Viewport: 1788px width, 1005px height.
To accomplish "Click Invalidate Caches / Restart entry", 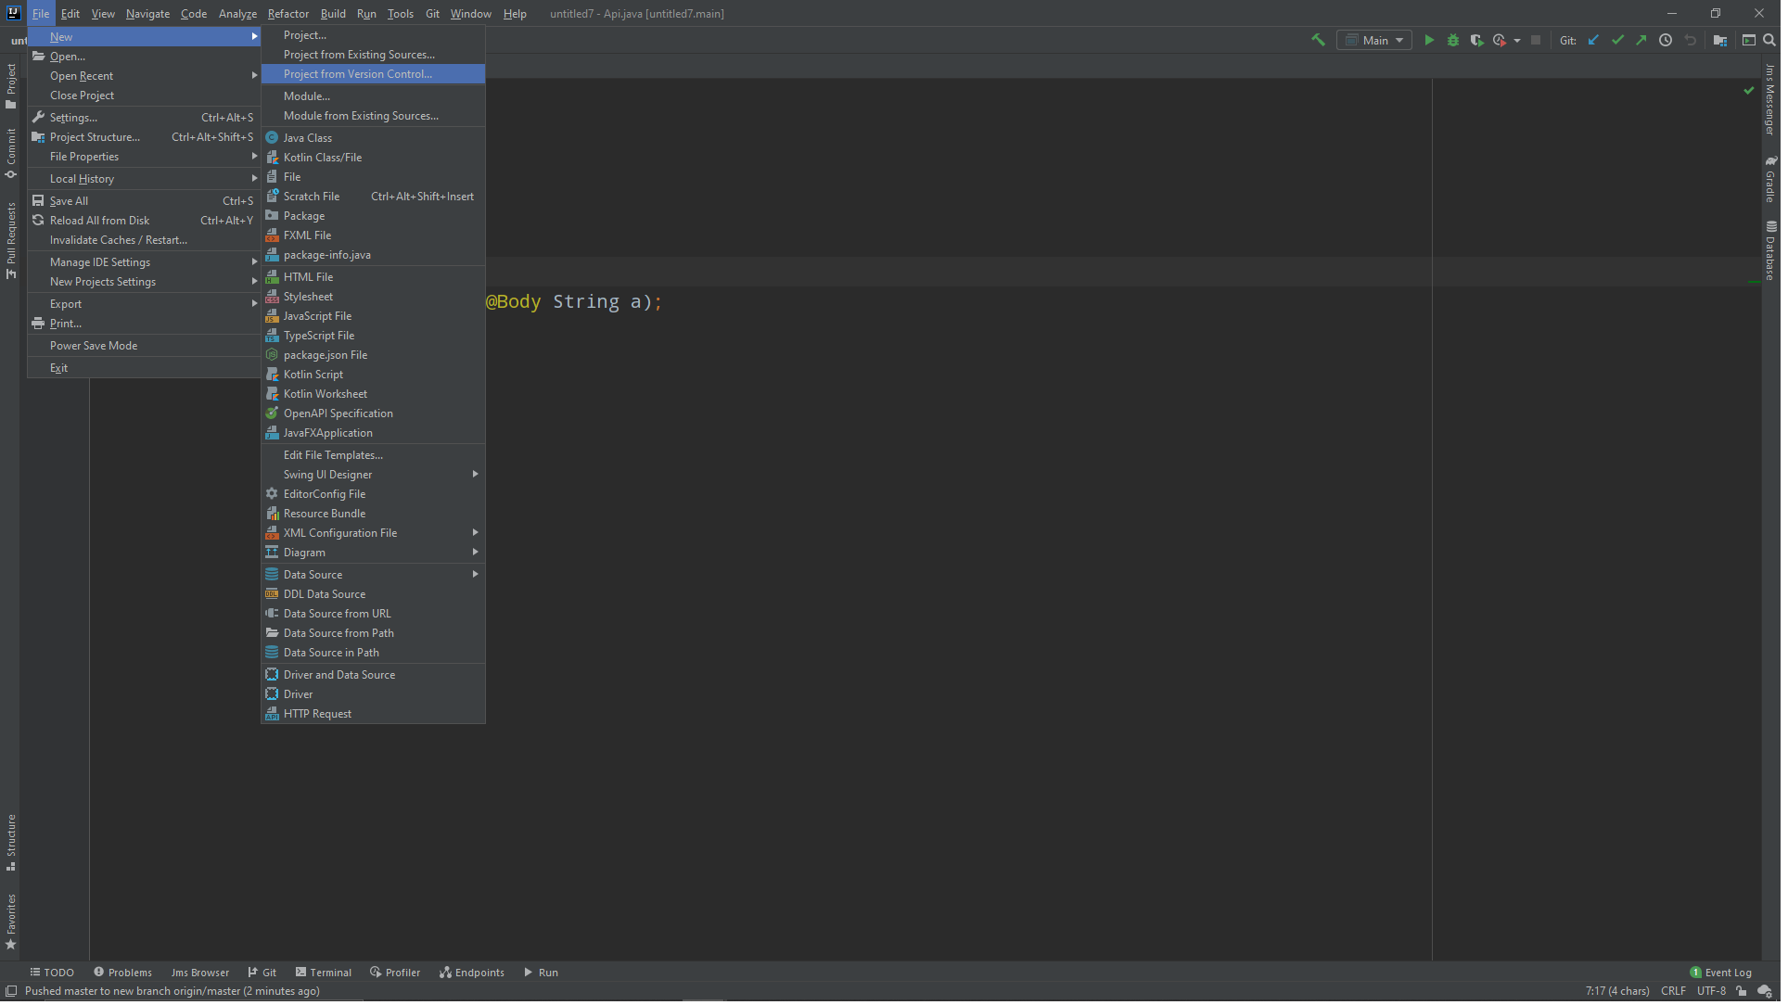I will click(119, 241).
